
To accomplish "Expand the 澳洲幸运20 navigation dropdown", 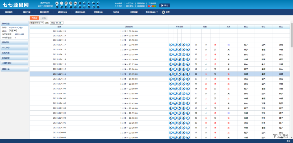I will (x=152, y=12).
